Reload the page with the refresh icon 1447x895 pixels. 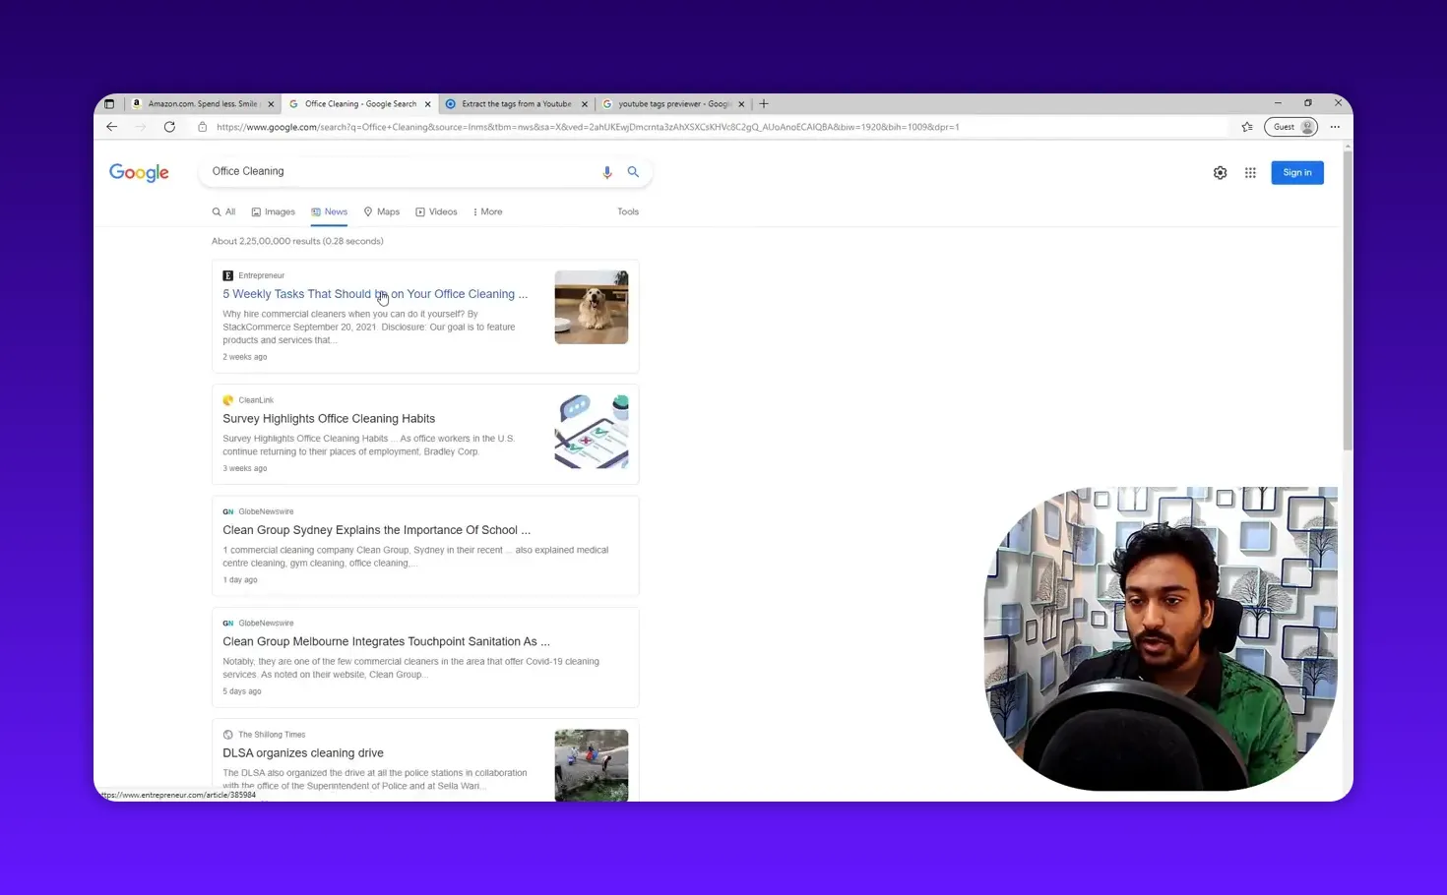169,126
